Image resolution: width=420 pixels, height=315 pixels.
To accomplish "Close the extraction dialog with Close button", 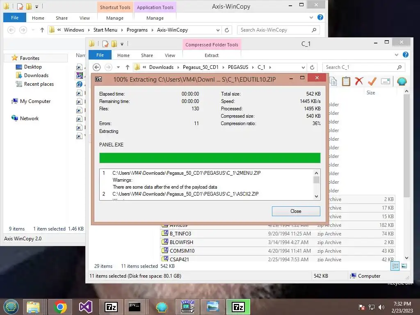I will 296,211.
